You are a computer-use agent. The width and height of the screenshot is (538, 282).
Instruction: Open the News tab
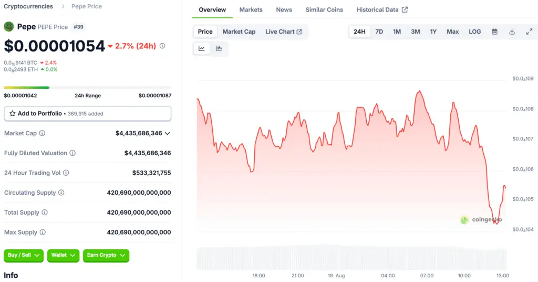click(284, 9)
